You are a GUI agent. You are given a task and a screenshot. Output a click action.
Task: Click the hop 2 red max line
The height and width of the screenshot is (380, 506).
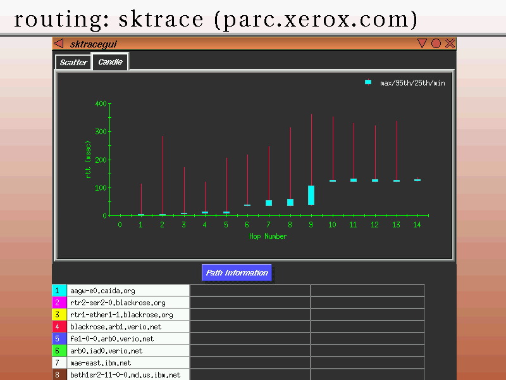pyautogui.click(x=163, y=175)
